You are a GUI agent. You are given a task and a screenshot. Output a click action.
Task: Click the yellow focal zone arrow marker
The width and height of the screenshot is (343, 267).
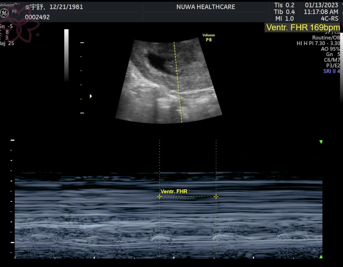[x=91, y=96]
